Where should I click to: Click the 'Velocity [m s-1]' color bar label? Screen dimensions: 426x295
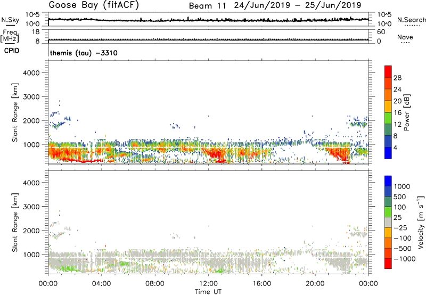click(421, 222)
